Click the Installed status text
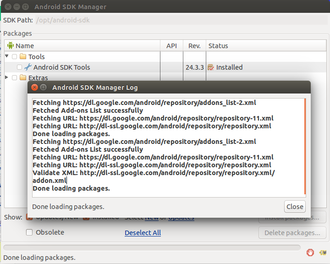Screen dimensions: 330x264 pyautogui.click(x=230, y=67)
